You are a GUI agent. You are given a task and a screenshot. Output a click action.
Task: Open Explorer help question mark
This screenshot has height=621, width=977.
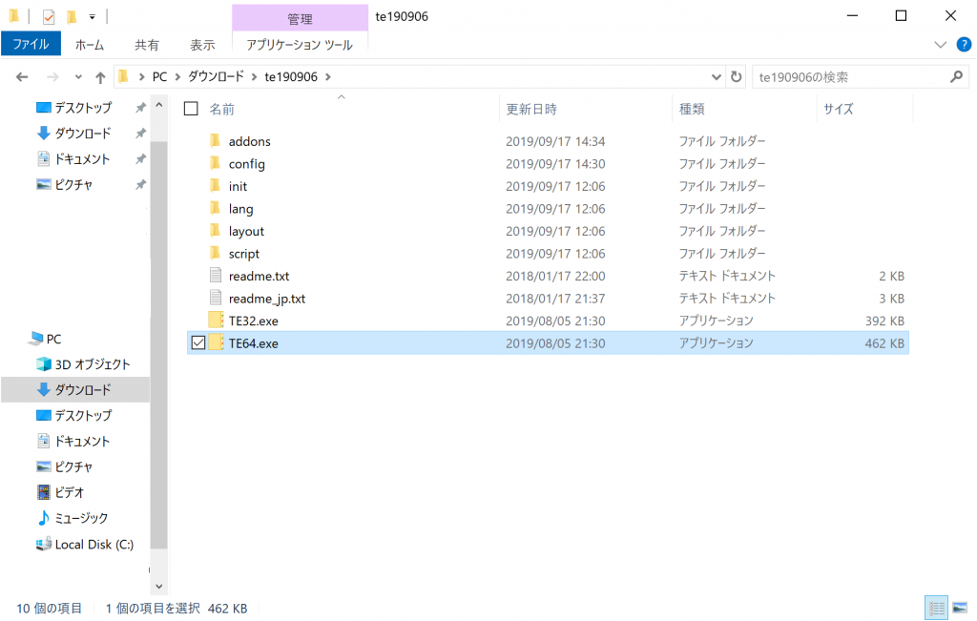tap(964, 44)
